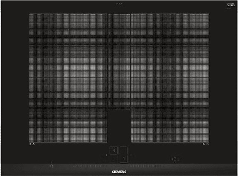Tap the lower-right zone selector showing 7
The height and width of the screenshot is (176, 238).
(124, 158)
